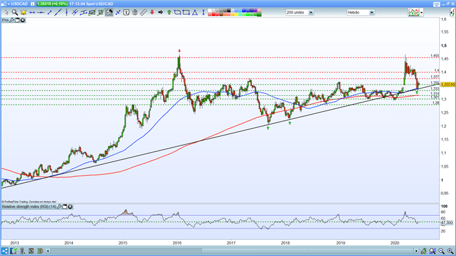
Task: Select the triangle drawing tool
Action: click(195, 13)
